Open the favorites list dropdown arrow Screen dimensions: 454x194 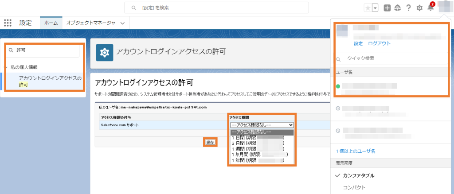375,8
